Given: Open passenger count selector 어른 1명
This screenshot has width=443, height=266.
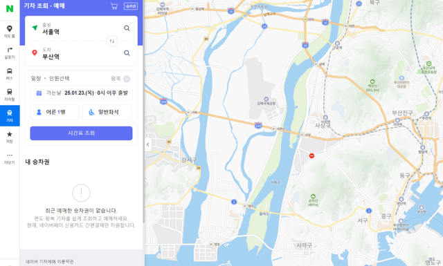Looking at the screenshot, I should [55, 112].
